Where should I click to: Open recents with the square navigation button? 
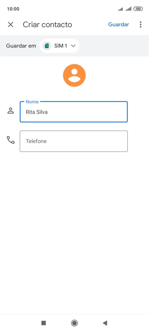pos(44,323)
